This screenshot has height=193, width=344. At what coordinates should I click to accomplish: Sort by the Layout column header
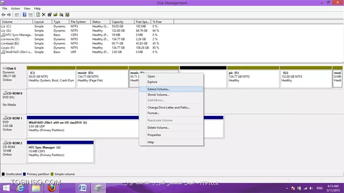coord(42,22)
